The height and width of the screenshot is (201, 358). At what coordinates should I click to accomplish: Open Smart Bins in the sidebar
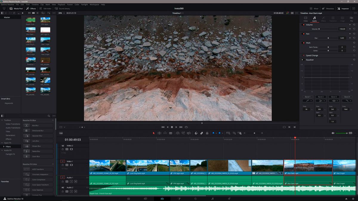(x=6, y=99)
